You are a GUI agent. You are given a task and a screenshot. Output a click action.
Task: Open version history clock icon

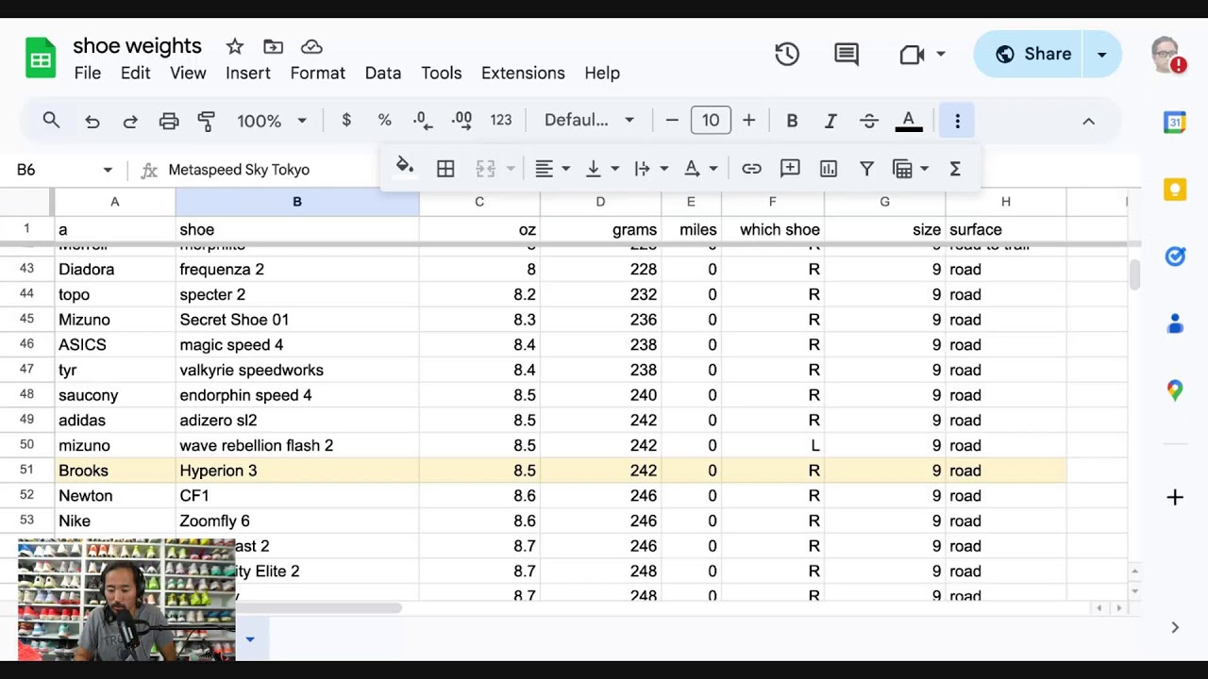787,55
